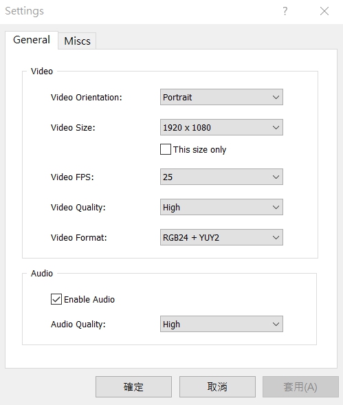Click the This size only label text
343x405 pixels.
coord(199,149)
